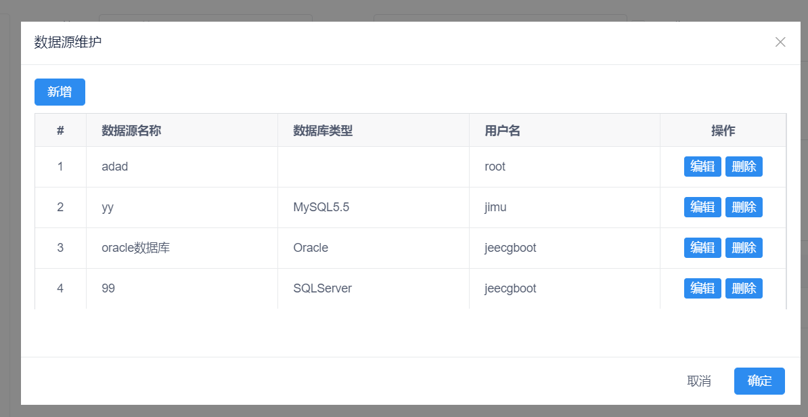Select the 数据库类型 column header
This screenshot has width=808, height=417.
tap(374, 131)
